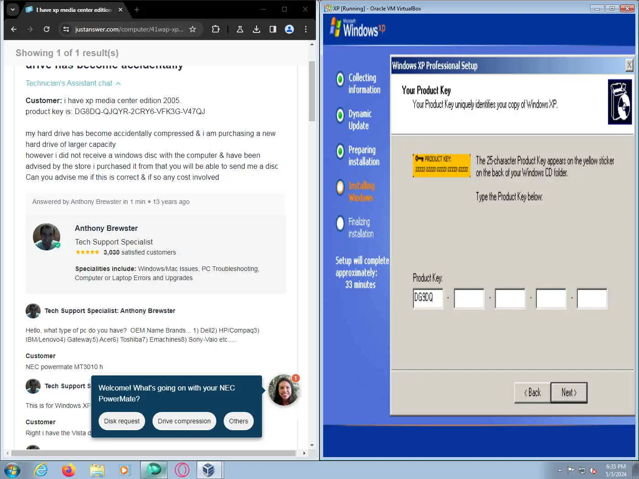Open Windows Media Player from the taskbar
This screenshot has width=639, height=479.
pos(124,470)
